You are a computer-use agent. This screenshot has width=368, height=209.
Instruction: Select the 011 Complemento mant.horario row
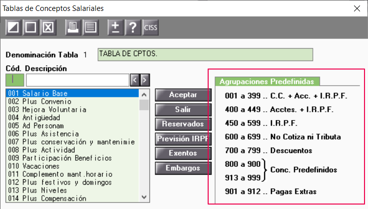[73, 174]
